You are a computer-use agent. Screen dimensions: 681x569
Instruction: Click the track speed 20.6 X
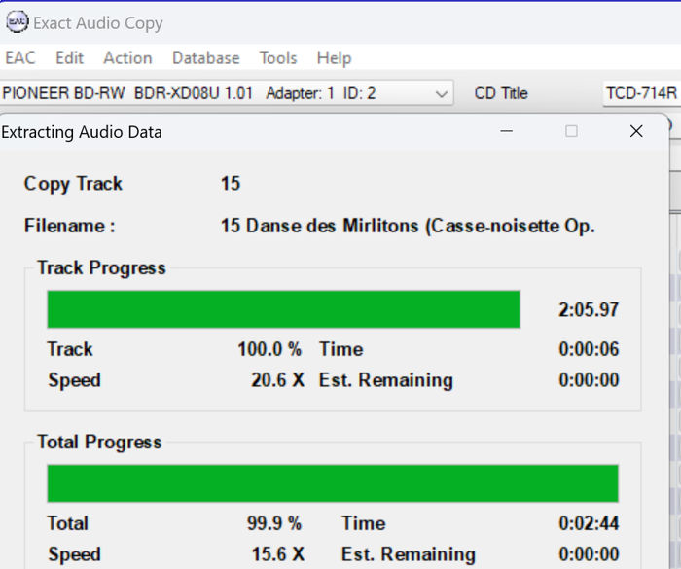click(278, 380)
